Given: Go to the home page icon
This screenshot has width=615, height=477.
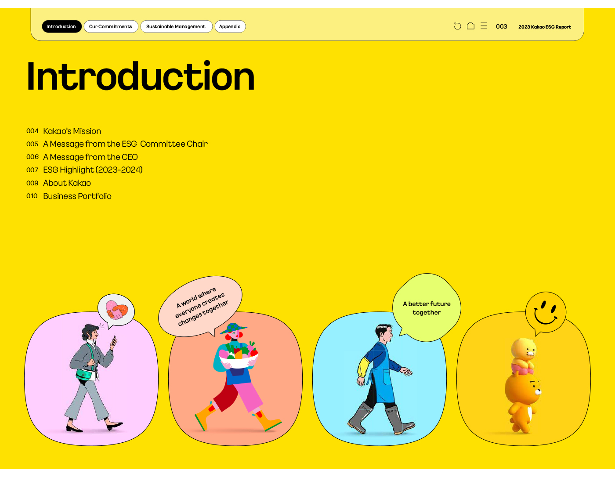Looking at the screenshot, I should click(470, 26).
